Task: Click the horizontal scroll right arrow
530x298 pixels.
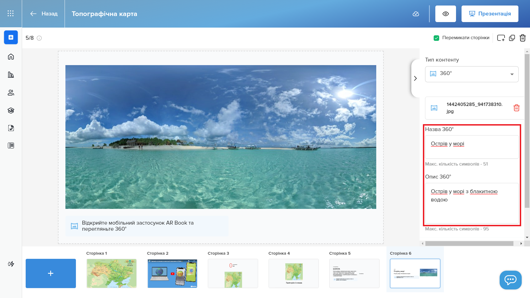Action: pos(521,244)
